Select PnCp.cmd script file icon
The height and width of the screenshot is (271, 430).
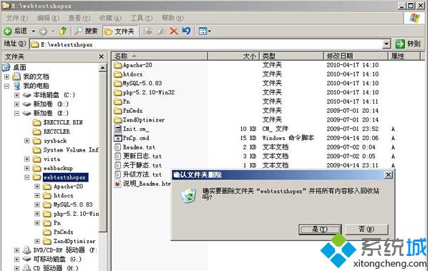(x=118, y=138)
